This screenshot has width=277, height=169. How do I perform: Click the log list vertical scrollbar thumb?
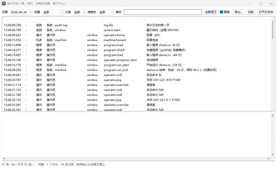pos(273,30)
